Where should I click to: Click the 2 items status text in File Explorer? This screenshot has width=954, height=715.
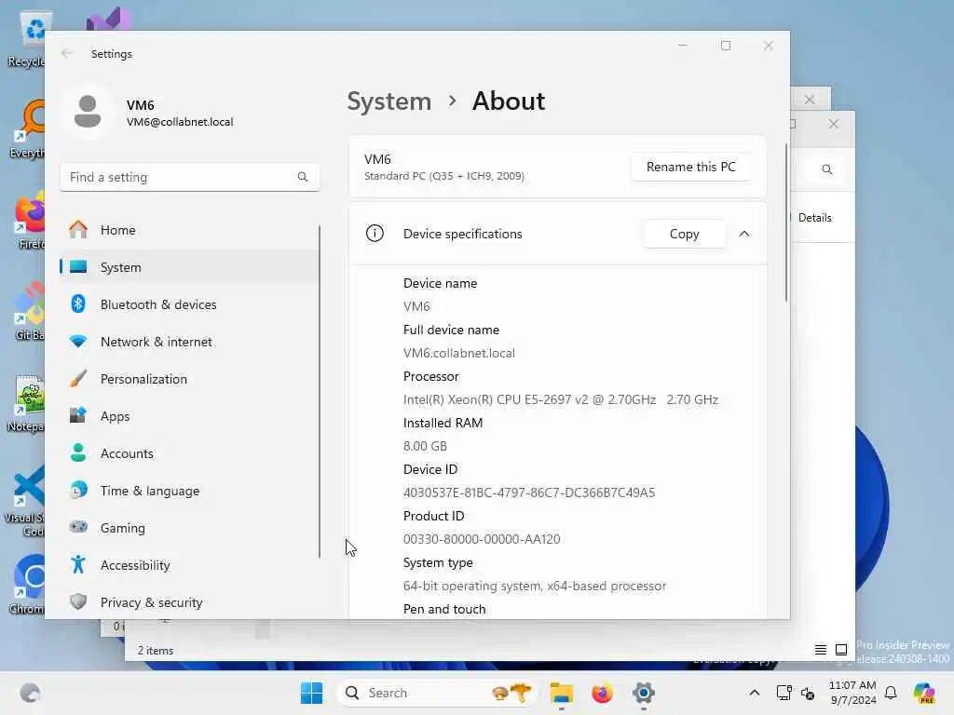point(156,651)
